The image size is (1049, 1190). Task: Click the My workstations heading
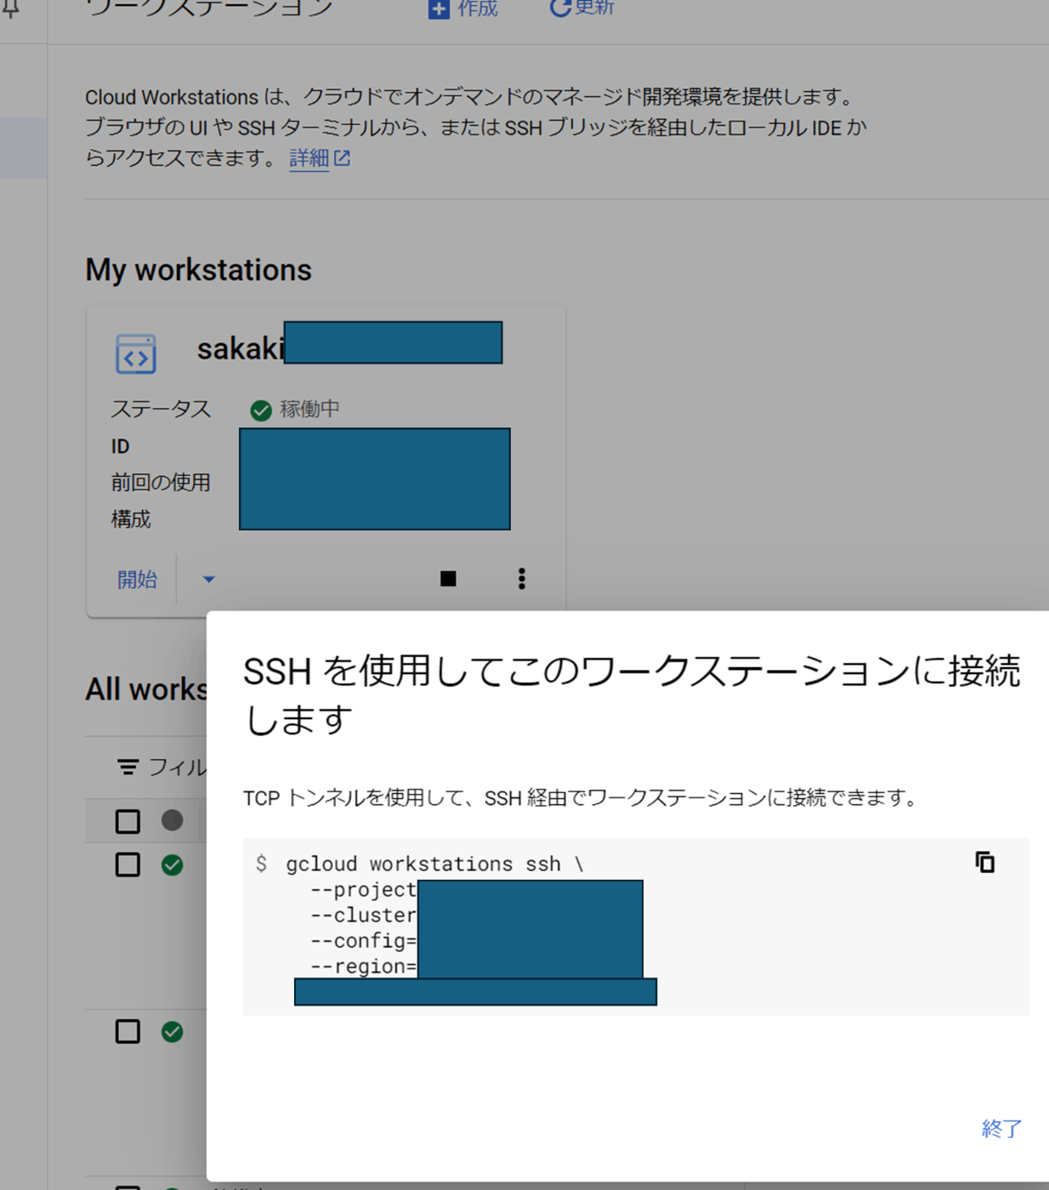[x=198, y=269]
